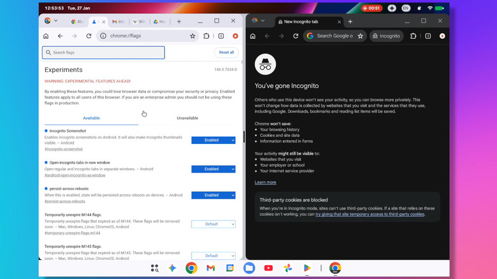Open Google Photos from the shelf

[x=288, y=268]
